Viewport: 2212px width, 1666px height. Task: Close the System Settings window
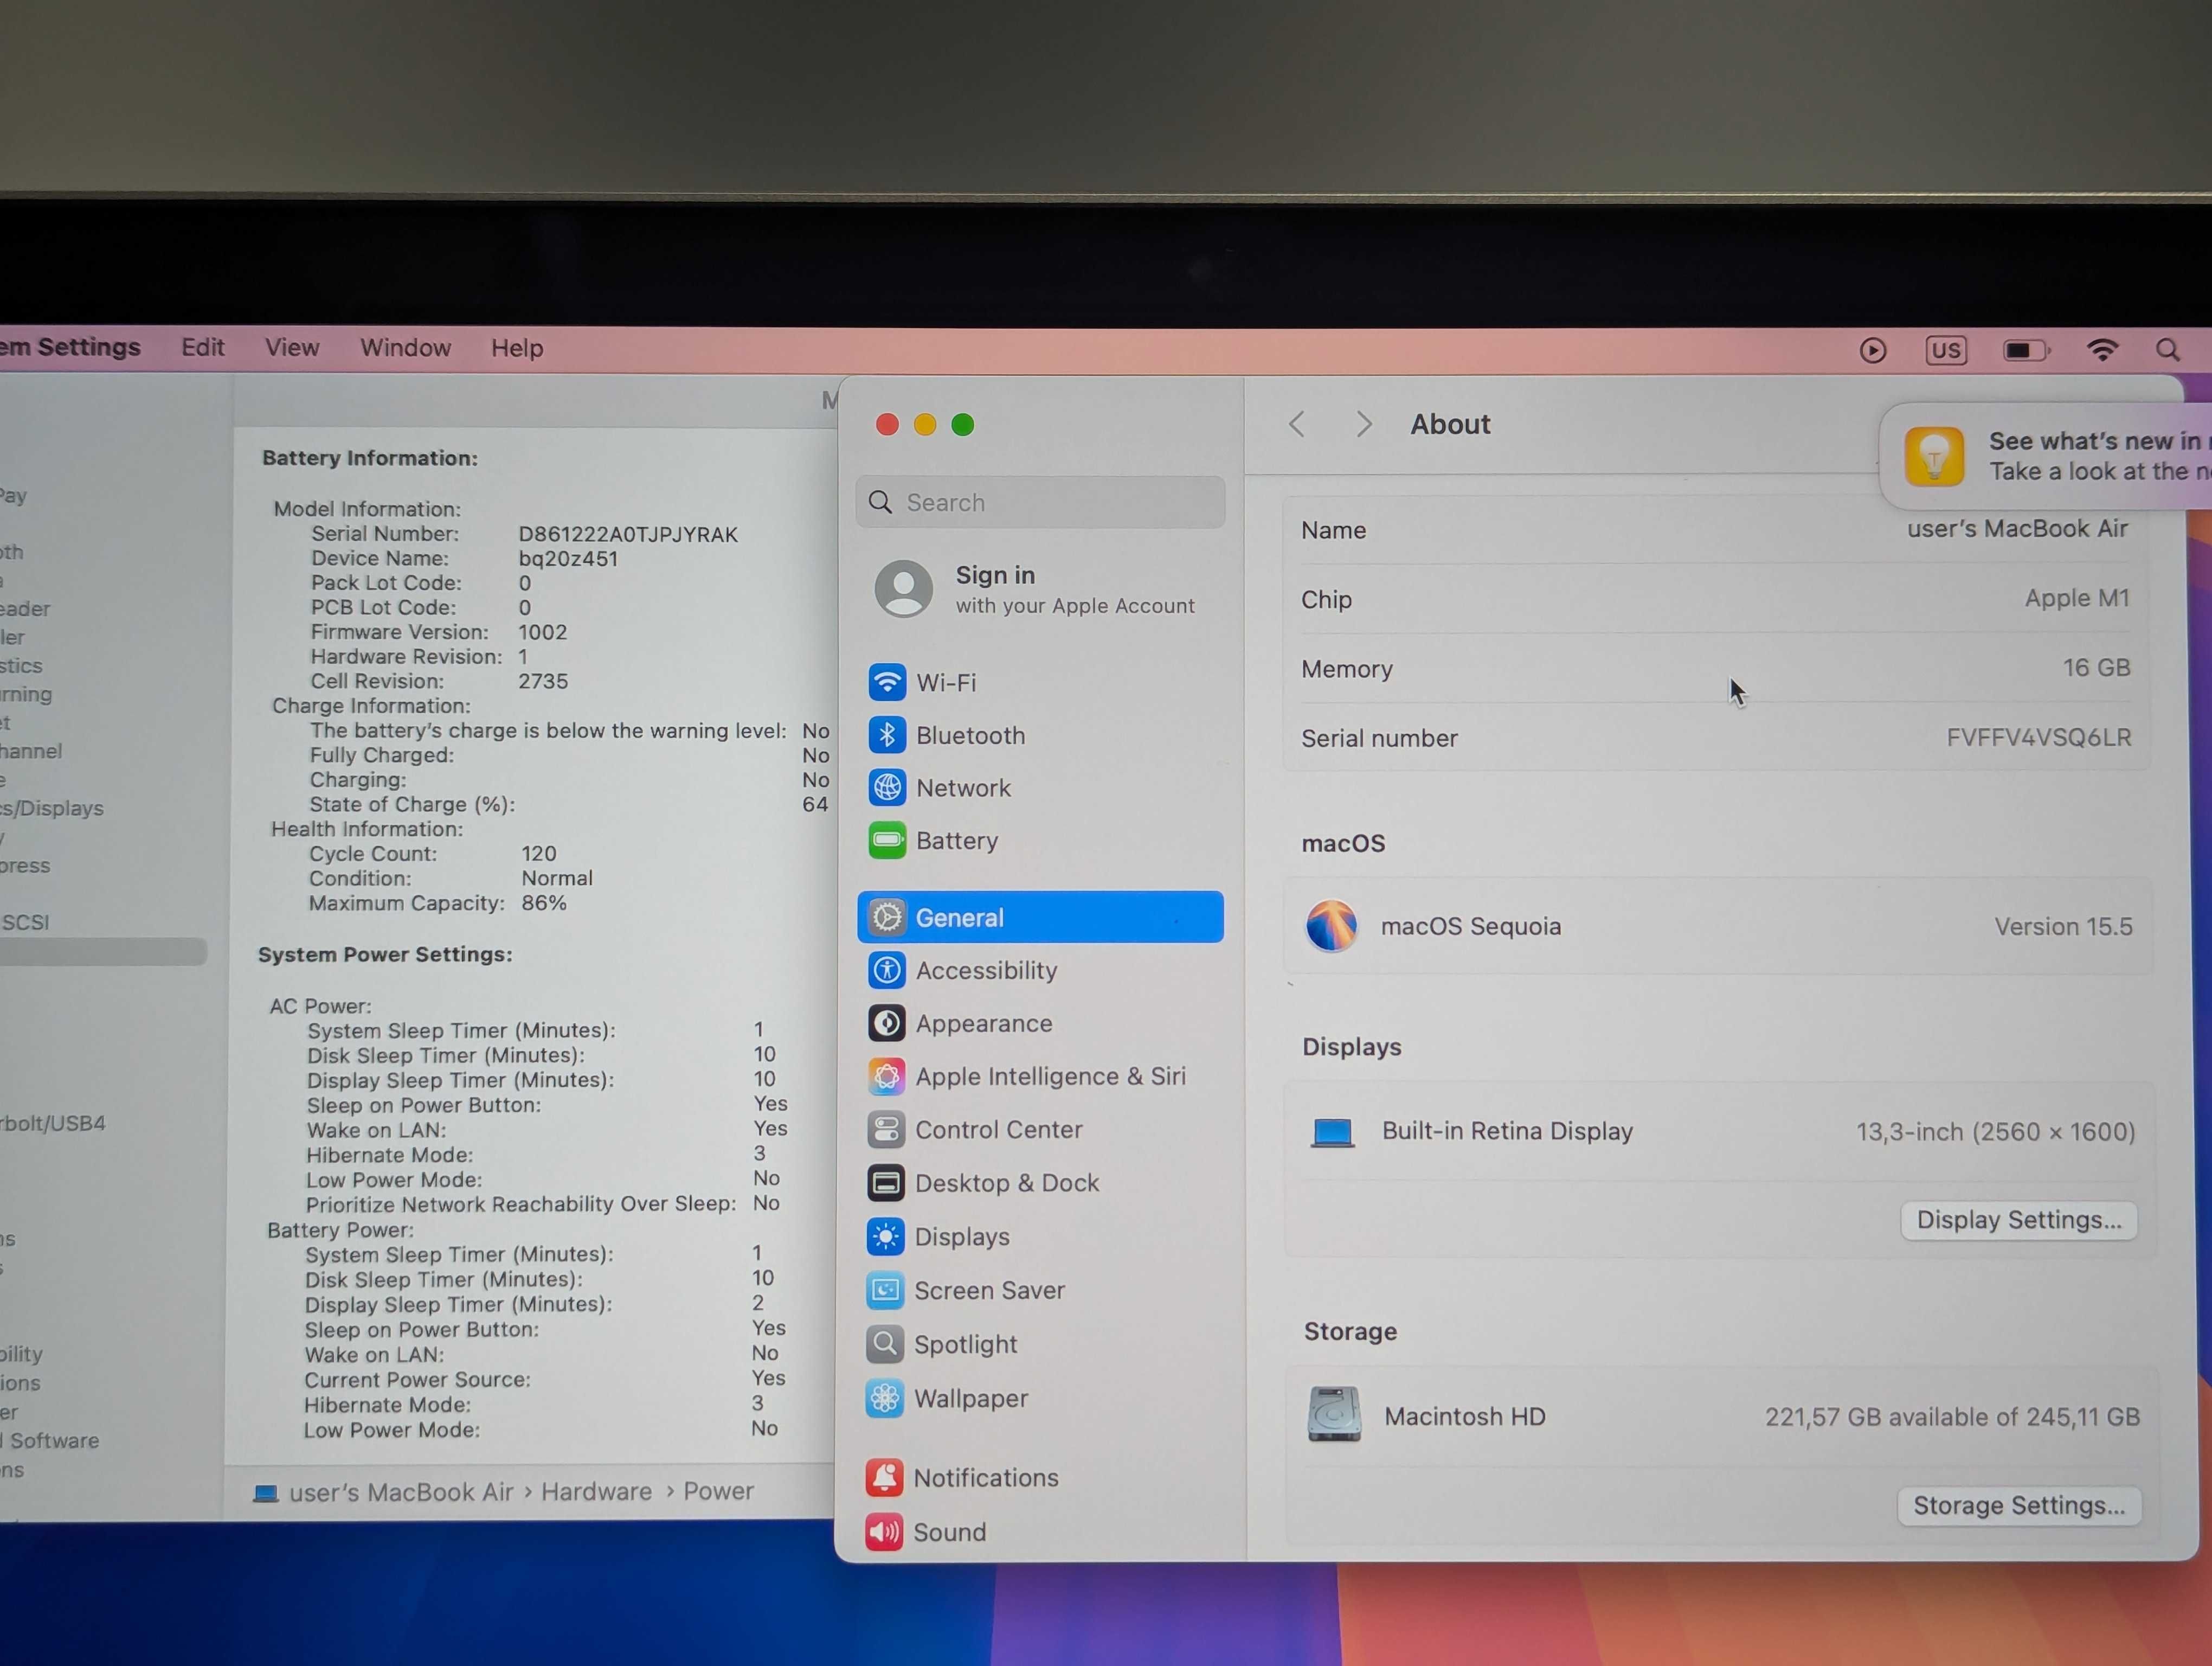point(887,425)
